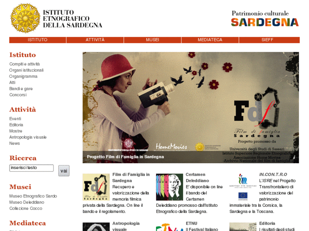Image resolution: width=309 pixels, height=231 pixels.
Task: Open the Concorsi link
Action: click(x=18, y=95)
